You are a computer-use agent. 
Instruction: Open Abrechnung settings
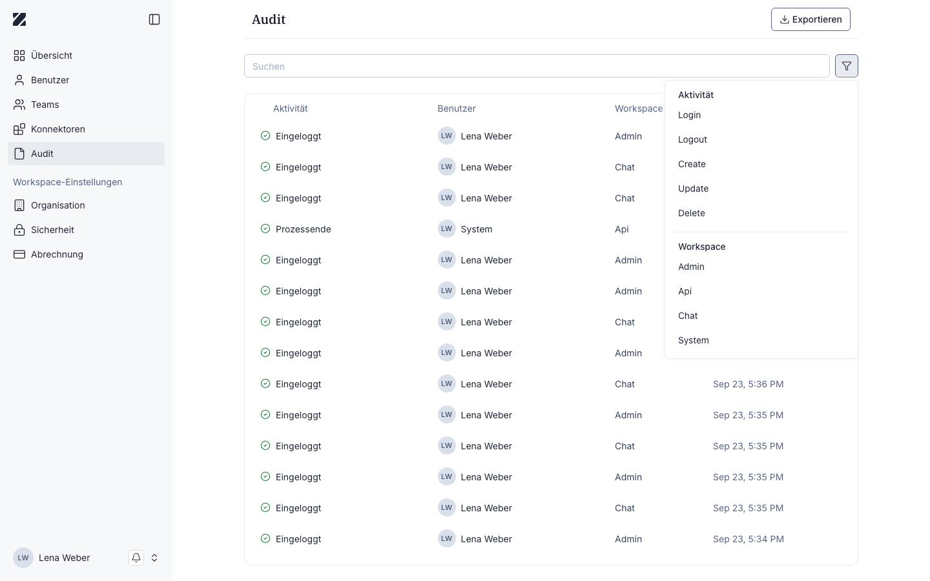[x=86, y=254]
